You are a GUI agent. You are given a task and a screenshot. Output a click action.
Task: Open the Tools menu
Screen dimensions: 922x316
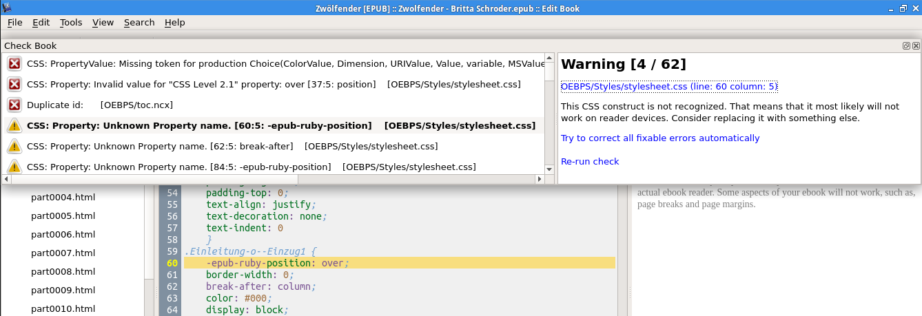coord(71,22)
